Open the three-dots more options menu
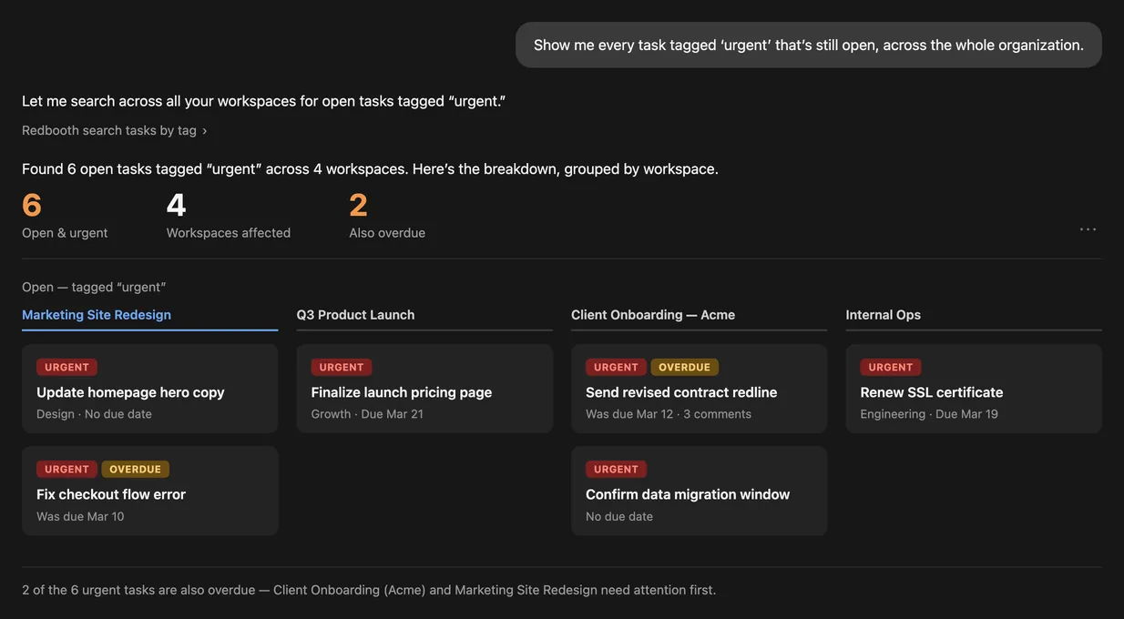This screenshot has width=1124, height=619. (x=1088, y=229)
